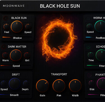The width and height of the screenshot is (105, 102).
Task: Click the Speed slider in Dark Matter
Action: pos(15,65)
